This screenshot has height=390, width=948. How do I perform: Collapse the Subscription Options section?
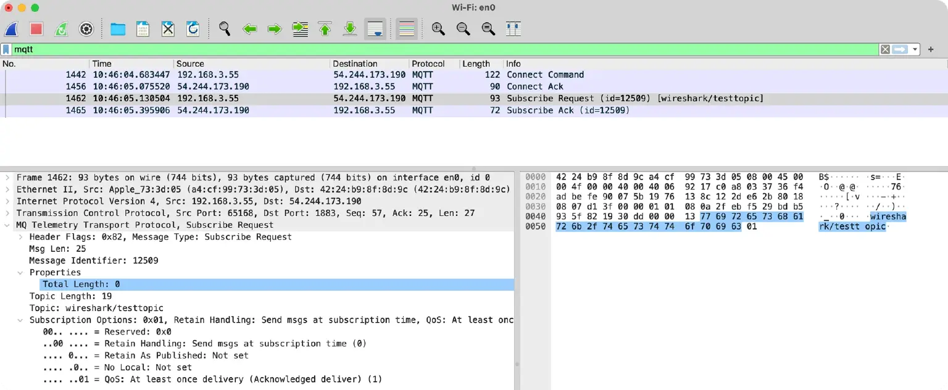point(20,320)
